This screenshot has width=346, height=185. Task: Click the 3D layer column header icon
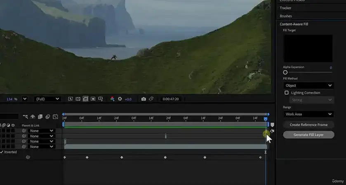[13, 125]
